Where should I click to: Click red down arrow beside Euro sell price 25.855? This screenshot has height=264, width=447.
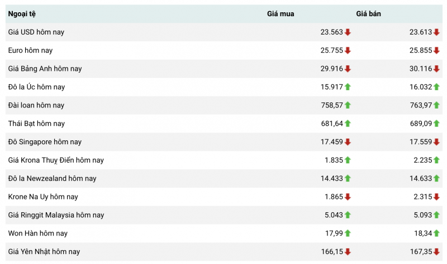(x=436, y=51)
